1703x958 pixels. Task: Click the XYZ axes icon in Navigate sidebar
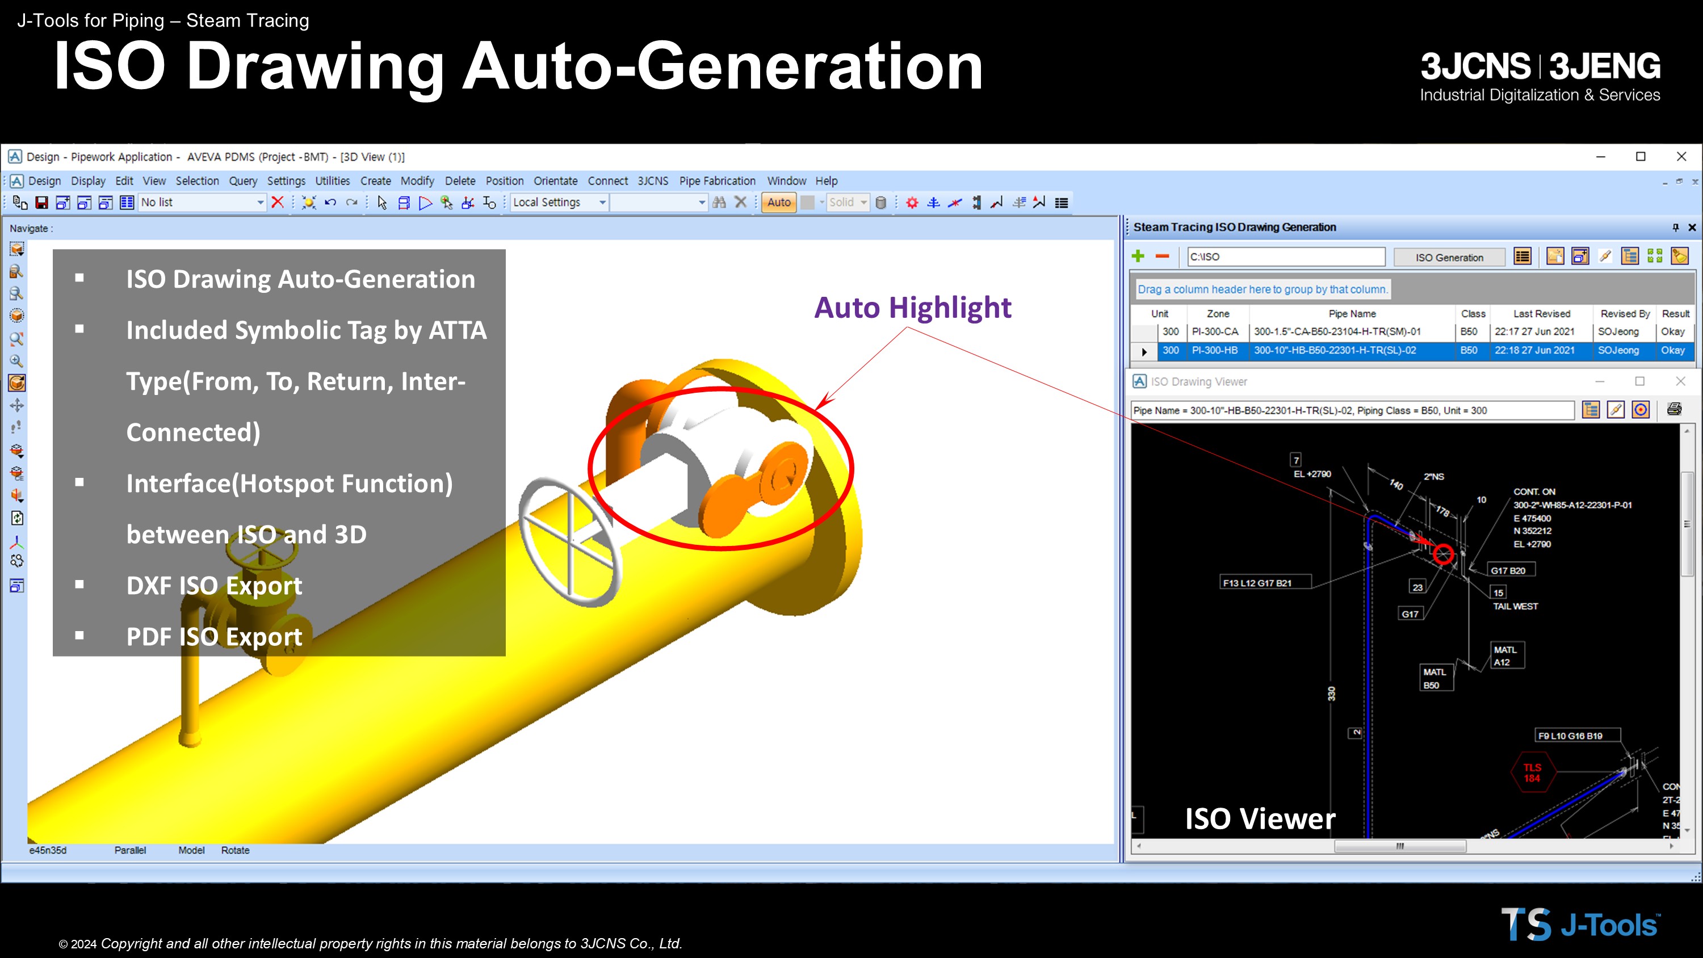pos(16,542)
